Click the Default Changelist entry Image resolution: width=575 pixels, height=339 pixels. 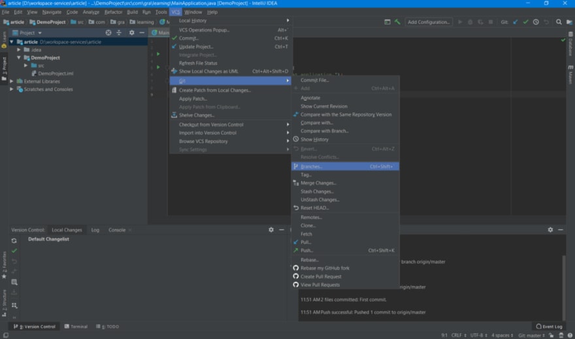pyautogui.click(x=48, y=239)
